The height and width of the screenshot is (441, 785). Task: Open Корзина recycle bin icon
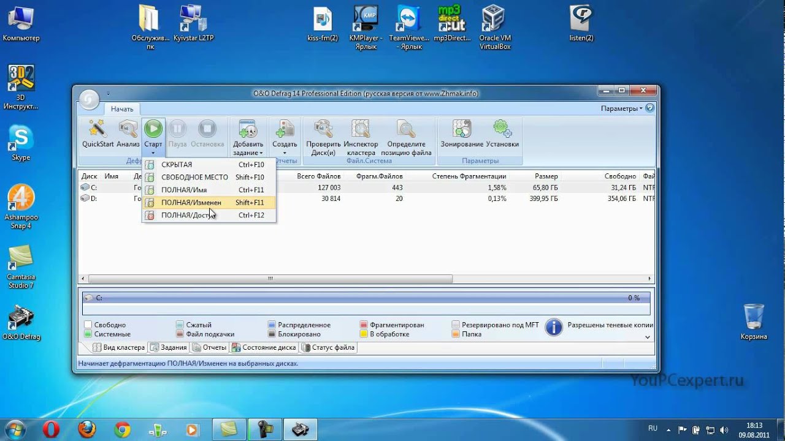pyautogui.click(x=754, y=322)
